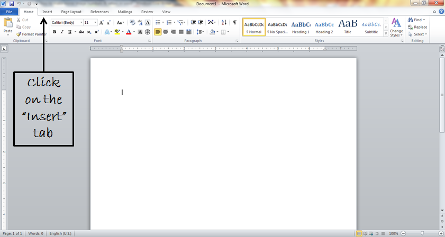Open the Font dialog launcher

[149, 41]
